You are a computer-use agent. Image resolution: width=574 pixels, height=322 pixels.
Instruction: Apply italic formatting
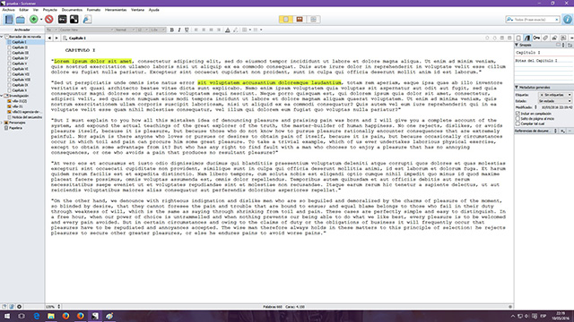click(x=179, y=30)
